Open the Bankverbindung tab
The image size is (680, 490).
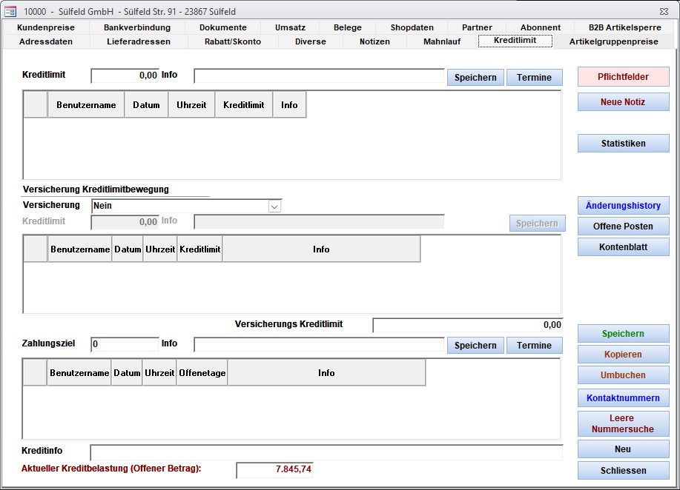(x=137, y=27)
